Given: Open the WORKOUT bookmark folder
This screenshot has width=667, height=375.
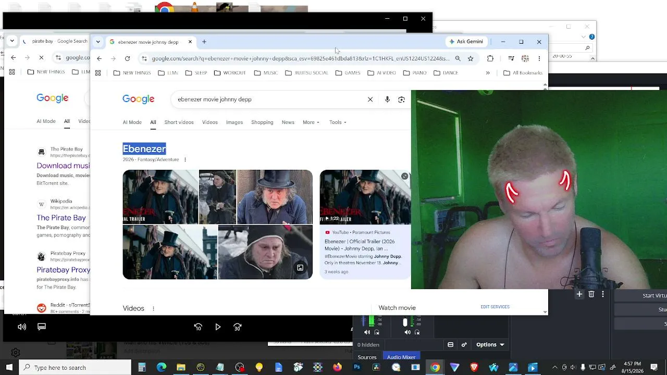Looking at the screenshot, I should (x=230, y=73).
